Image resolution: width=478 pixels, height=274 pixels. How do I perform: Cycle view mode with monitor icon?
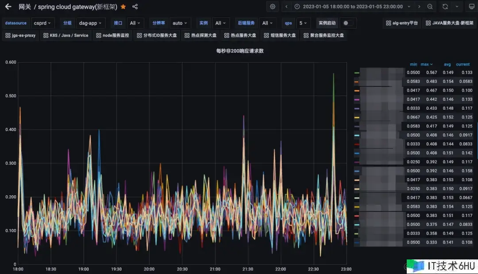471,7
